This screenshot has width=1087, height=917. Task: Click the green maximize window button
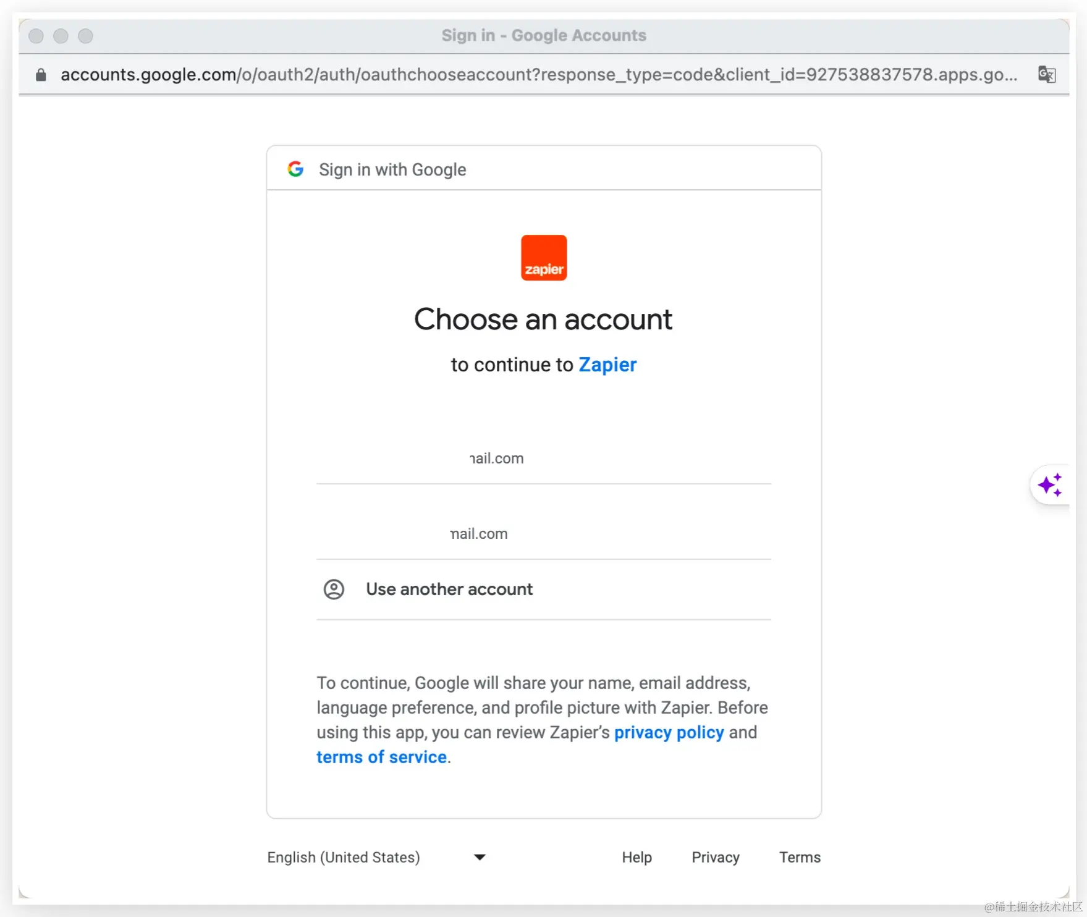tap(85, 36)
